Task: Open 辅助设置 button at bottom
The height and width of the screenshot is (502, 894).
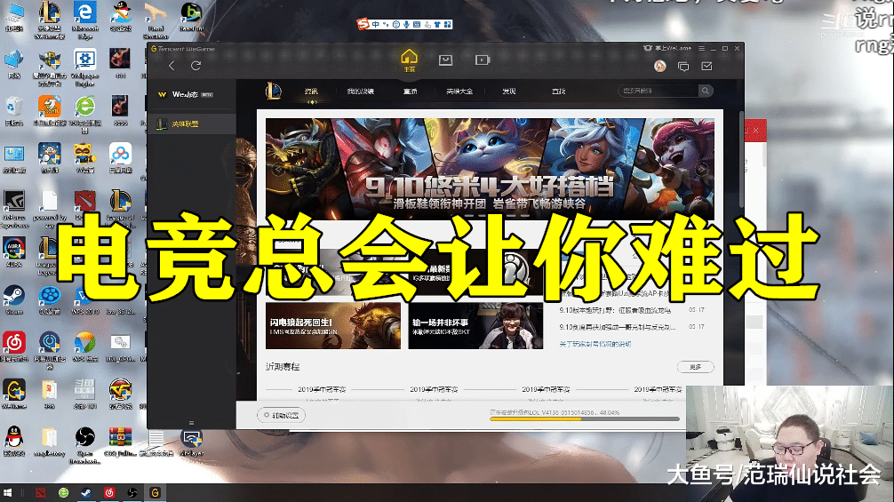Action: pos(281,416)
